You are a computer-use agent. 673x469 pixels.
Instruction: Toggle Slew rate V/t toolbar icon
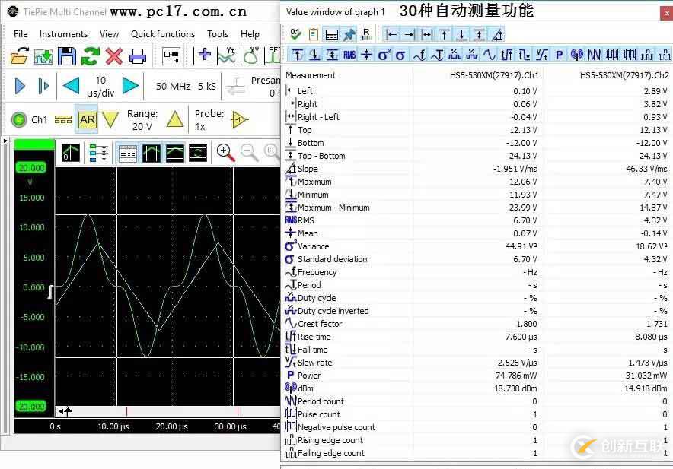pos(542,55)
